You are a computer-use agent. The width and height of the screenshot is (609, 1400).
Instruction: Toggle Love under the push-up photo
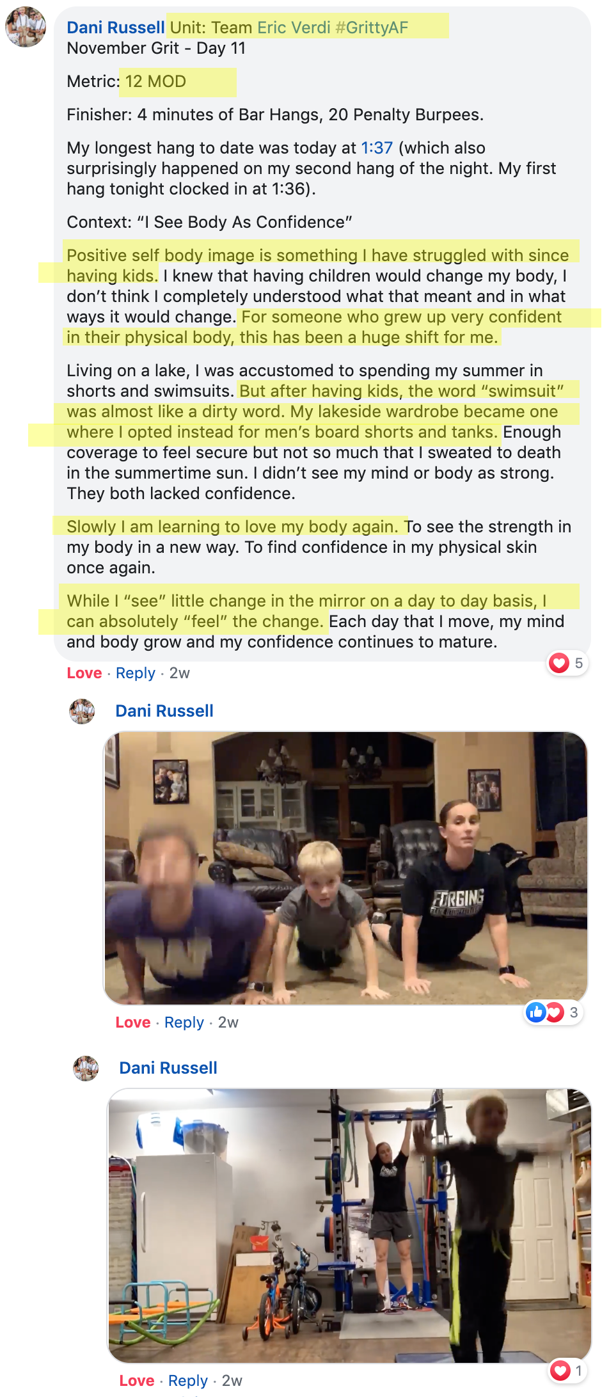click(x=133, y=1022)
